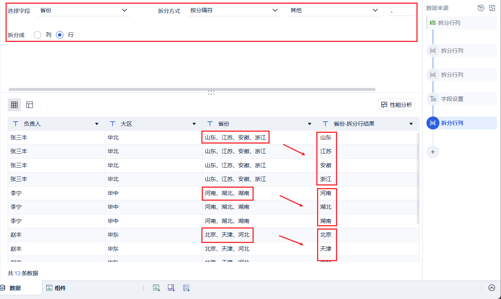Switch to the 组件 tab
Viewport: 501px width, 299px height.
[56, 288]
